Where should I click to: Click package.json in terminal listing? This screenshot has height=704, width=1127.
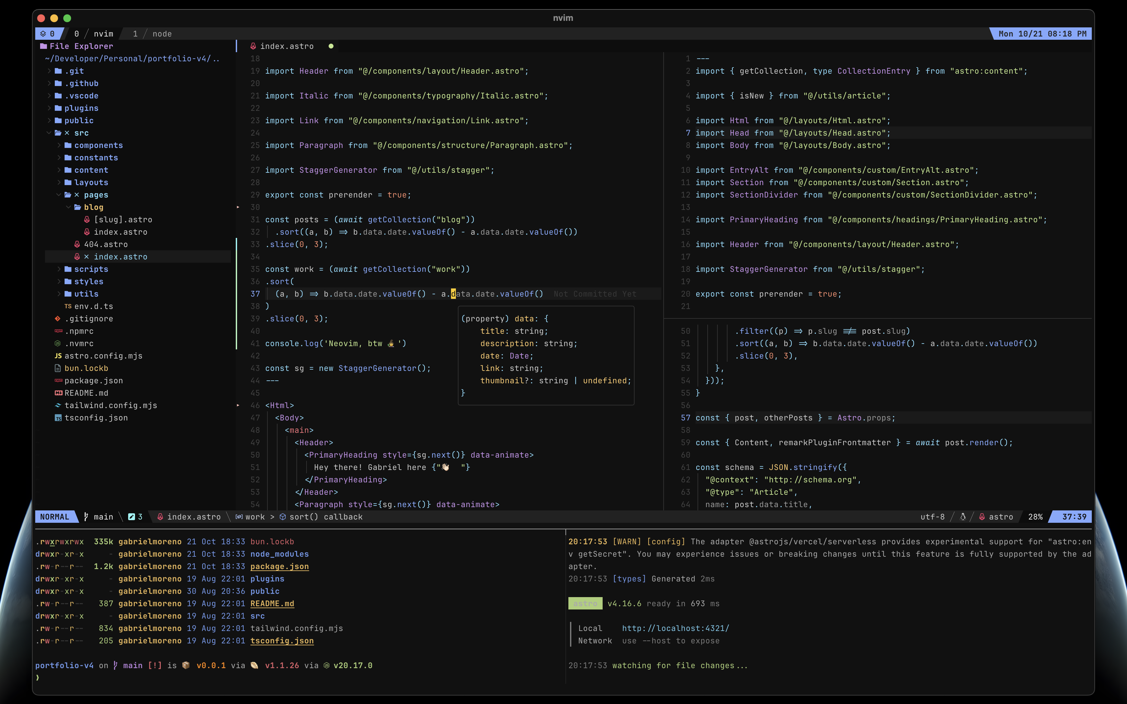pos(279,566)
